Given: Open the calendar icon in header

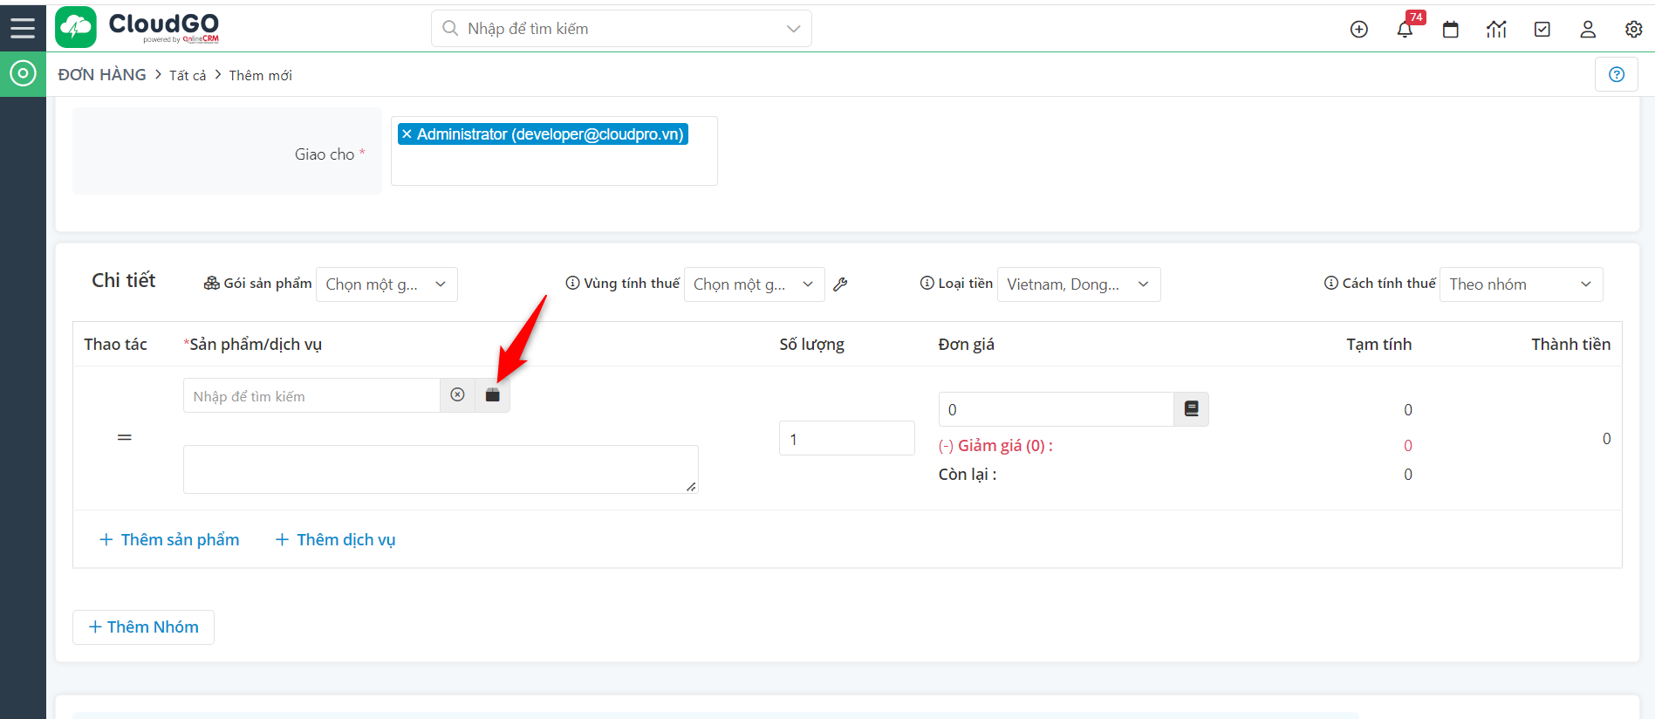Looking at the screenshot, I should 1450,30.
